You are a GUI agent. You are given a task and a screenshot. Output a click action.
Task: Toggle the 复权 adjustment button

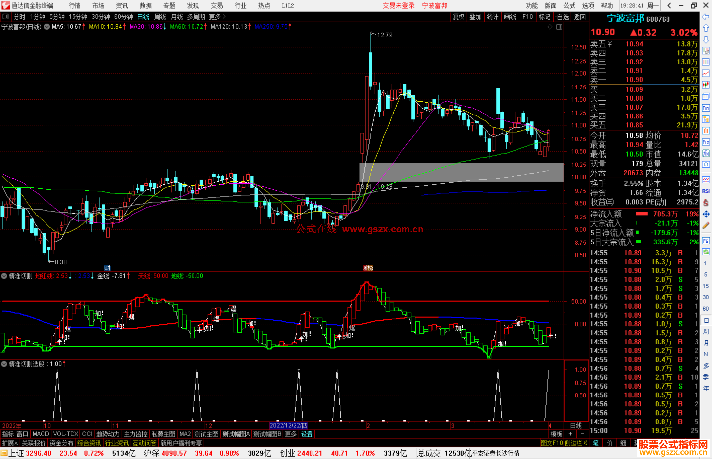[459, 17]
